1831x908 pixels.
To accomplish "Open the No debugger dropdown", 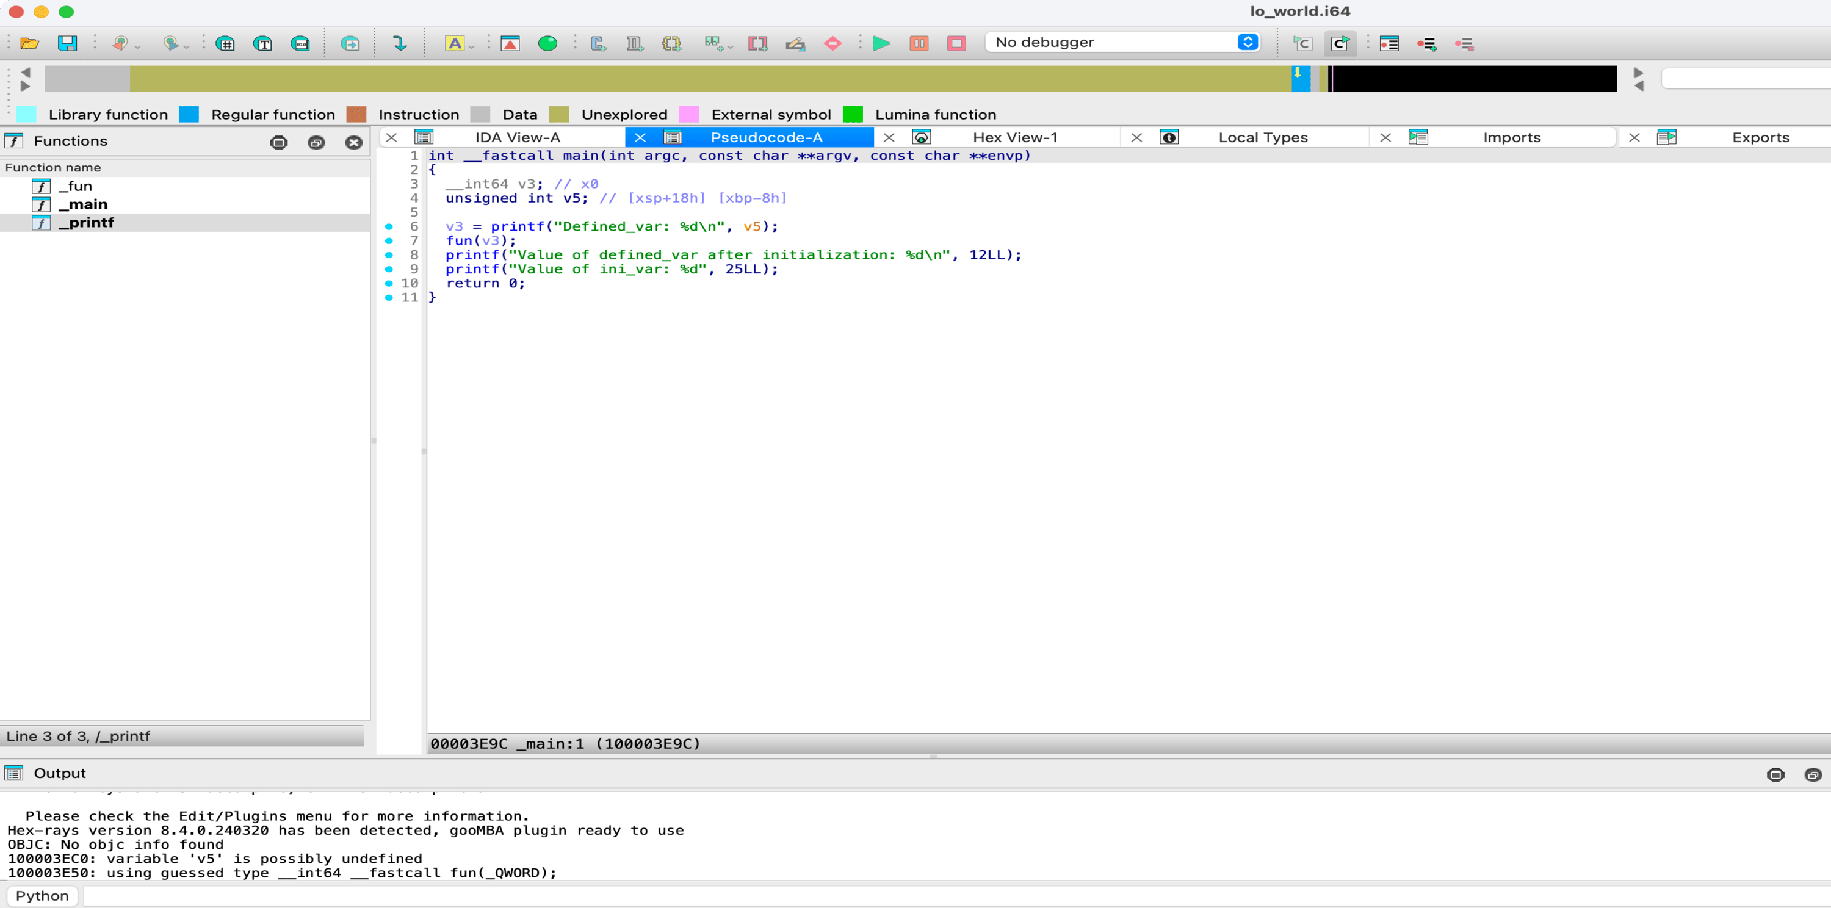I will click(1122, 42).
